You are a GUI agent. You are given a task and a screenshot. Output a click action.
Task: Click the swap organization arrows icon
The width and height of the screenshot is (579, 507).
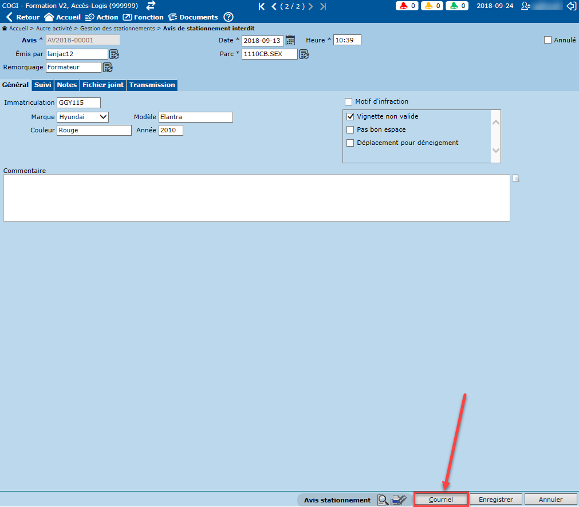point(151,6)
